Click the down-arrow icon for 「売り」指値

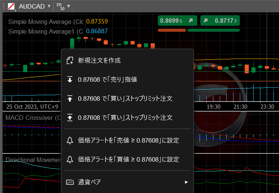coord(70,80)
